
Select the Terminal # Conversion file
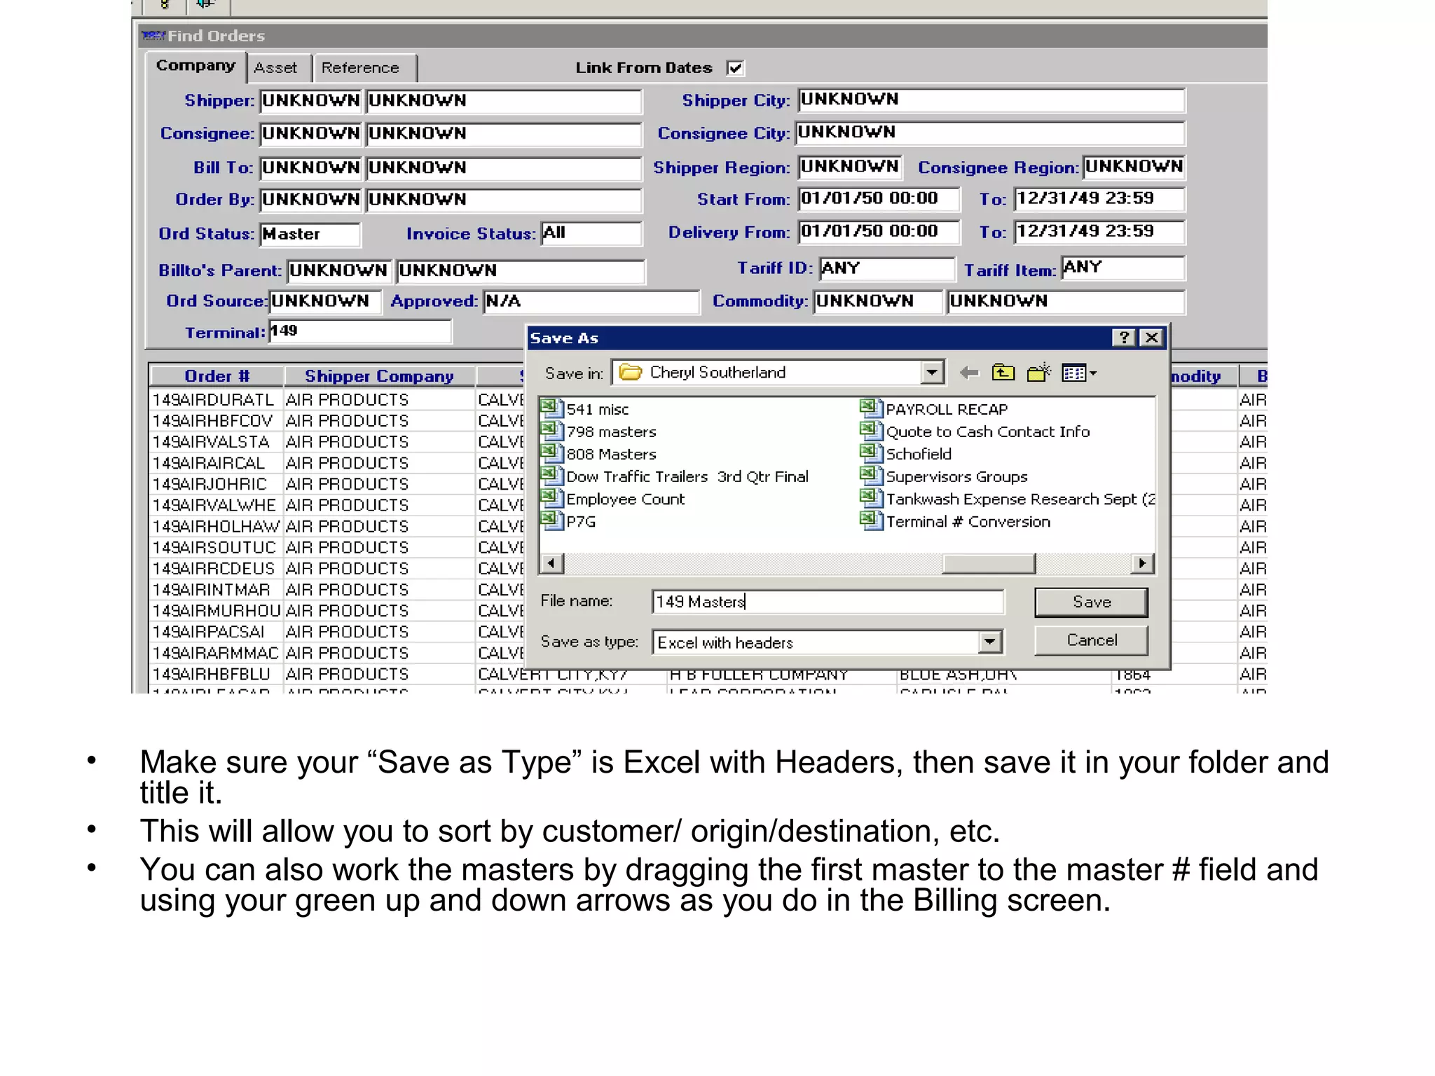coord(967,522)
